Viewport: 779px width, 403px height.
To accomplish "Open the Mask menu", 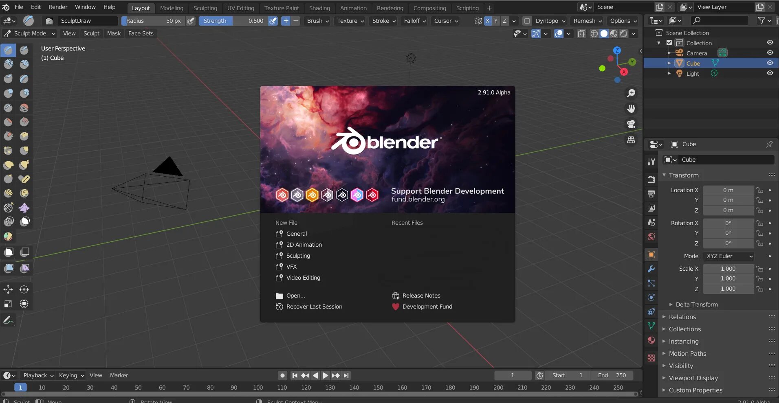I will point(114,33).
